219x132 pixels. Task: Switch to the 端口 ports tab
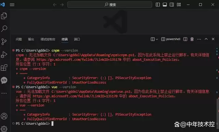(x=77, y=39)
